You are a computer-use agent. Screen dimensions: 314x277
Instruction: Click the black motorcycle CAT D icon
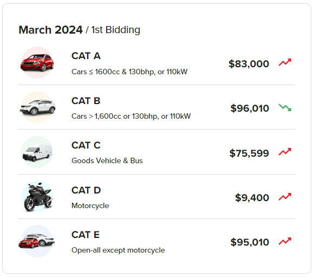point(37,197)
